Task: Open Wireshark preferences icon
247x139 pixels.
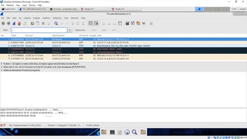Action: 144,24
